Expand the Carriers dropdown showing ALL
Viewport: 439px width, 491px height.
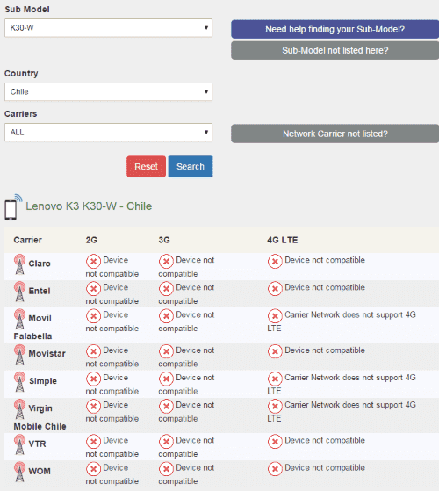click(108, 132)
